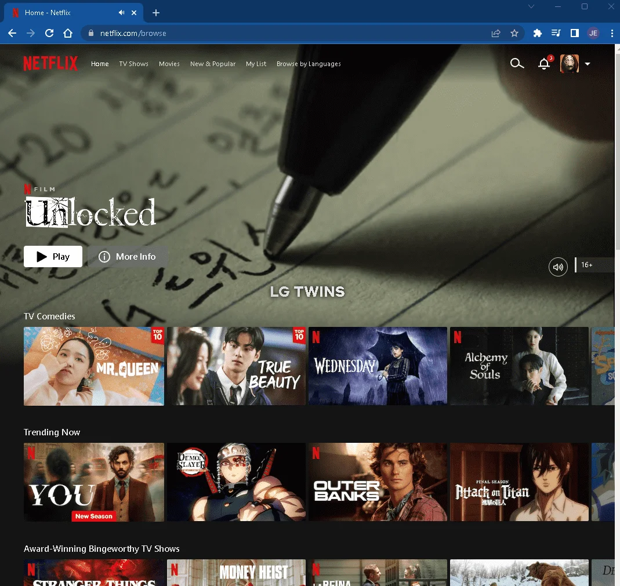Open the YOU thumbnail
620x586 pixels.
(94, 482)
